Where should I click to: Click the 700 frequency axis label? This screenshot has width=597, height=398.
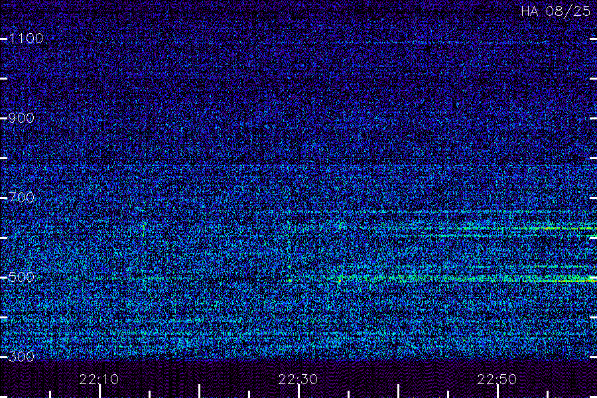(x=21, y=198)
